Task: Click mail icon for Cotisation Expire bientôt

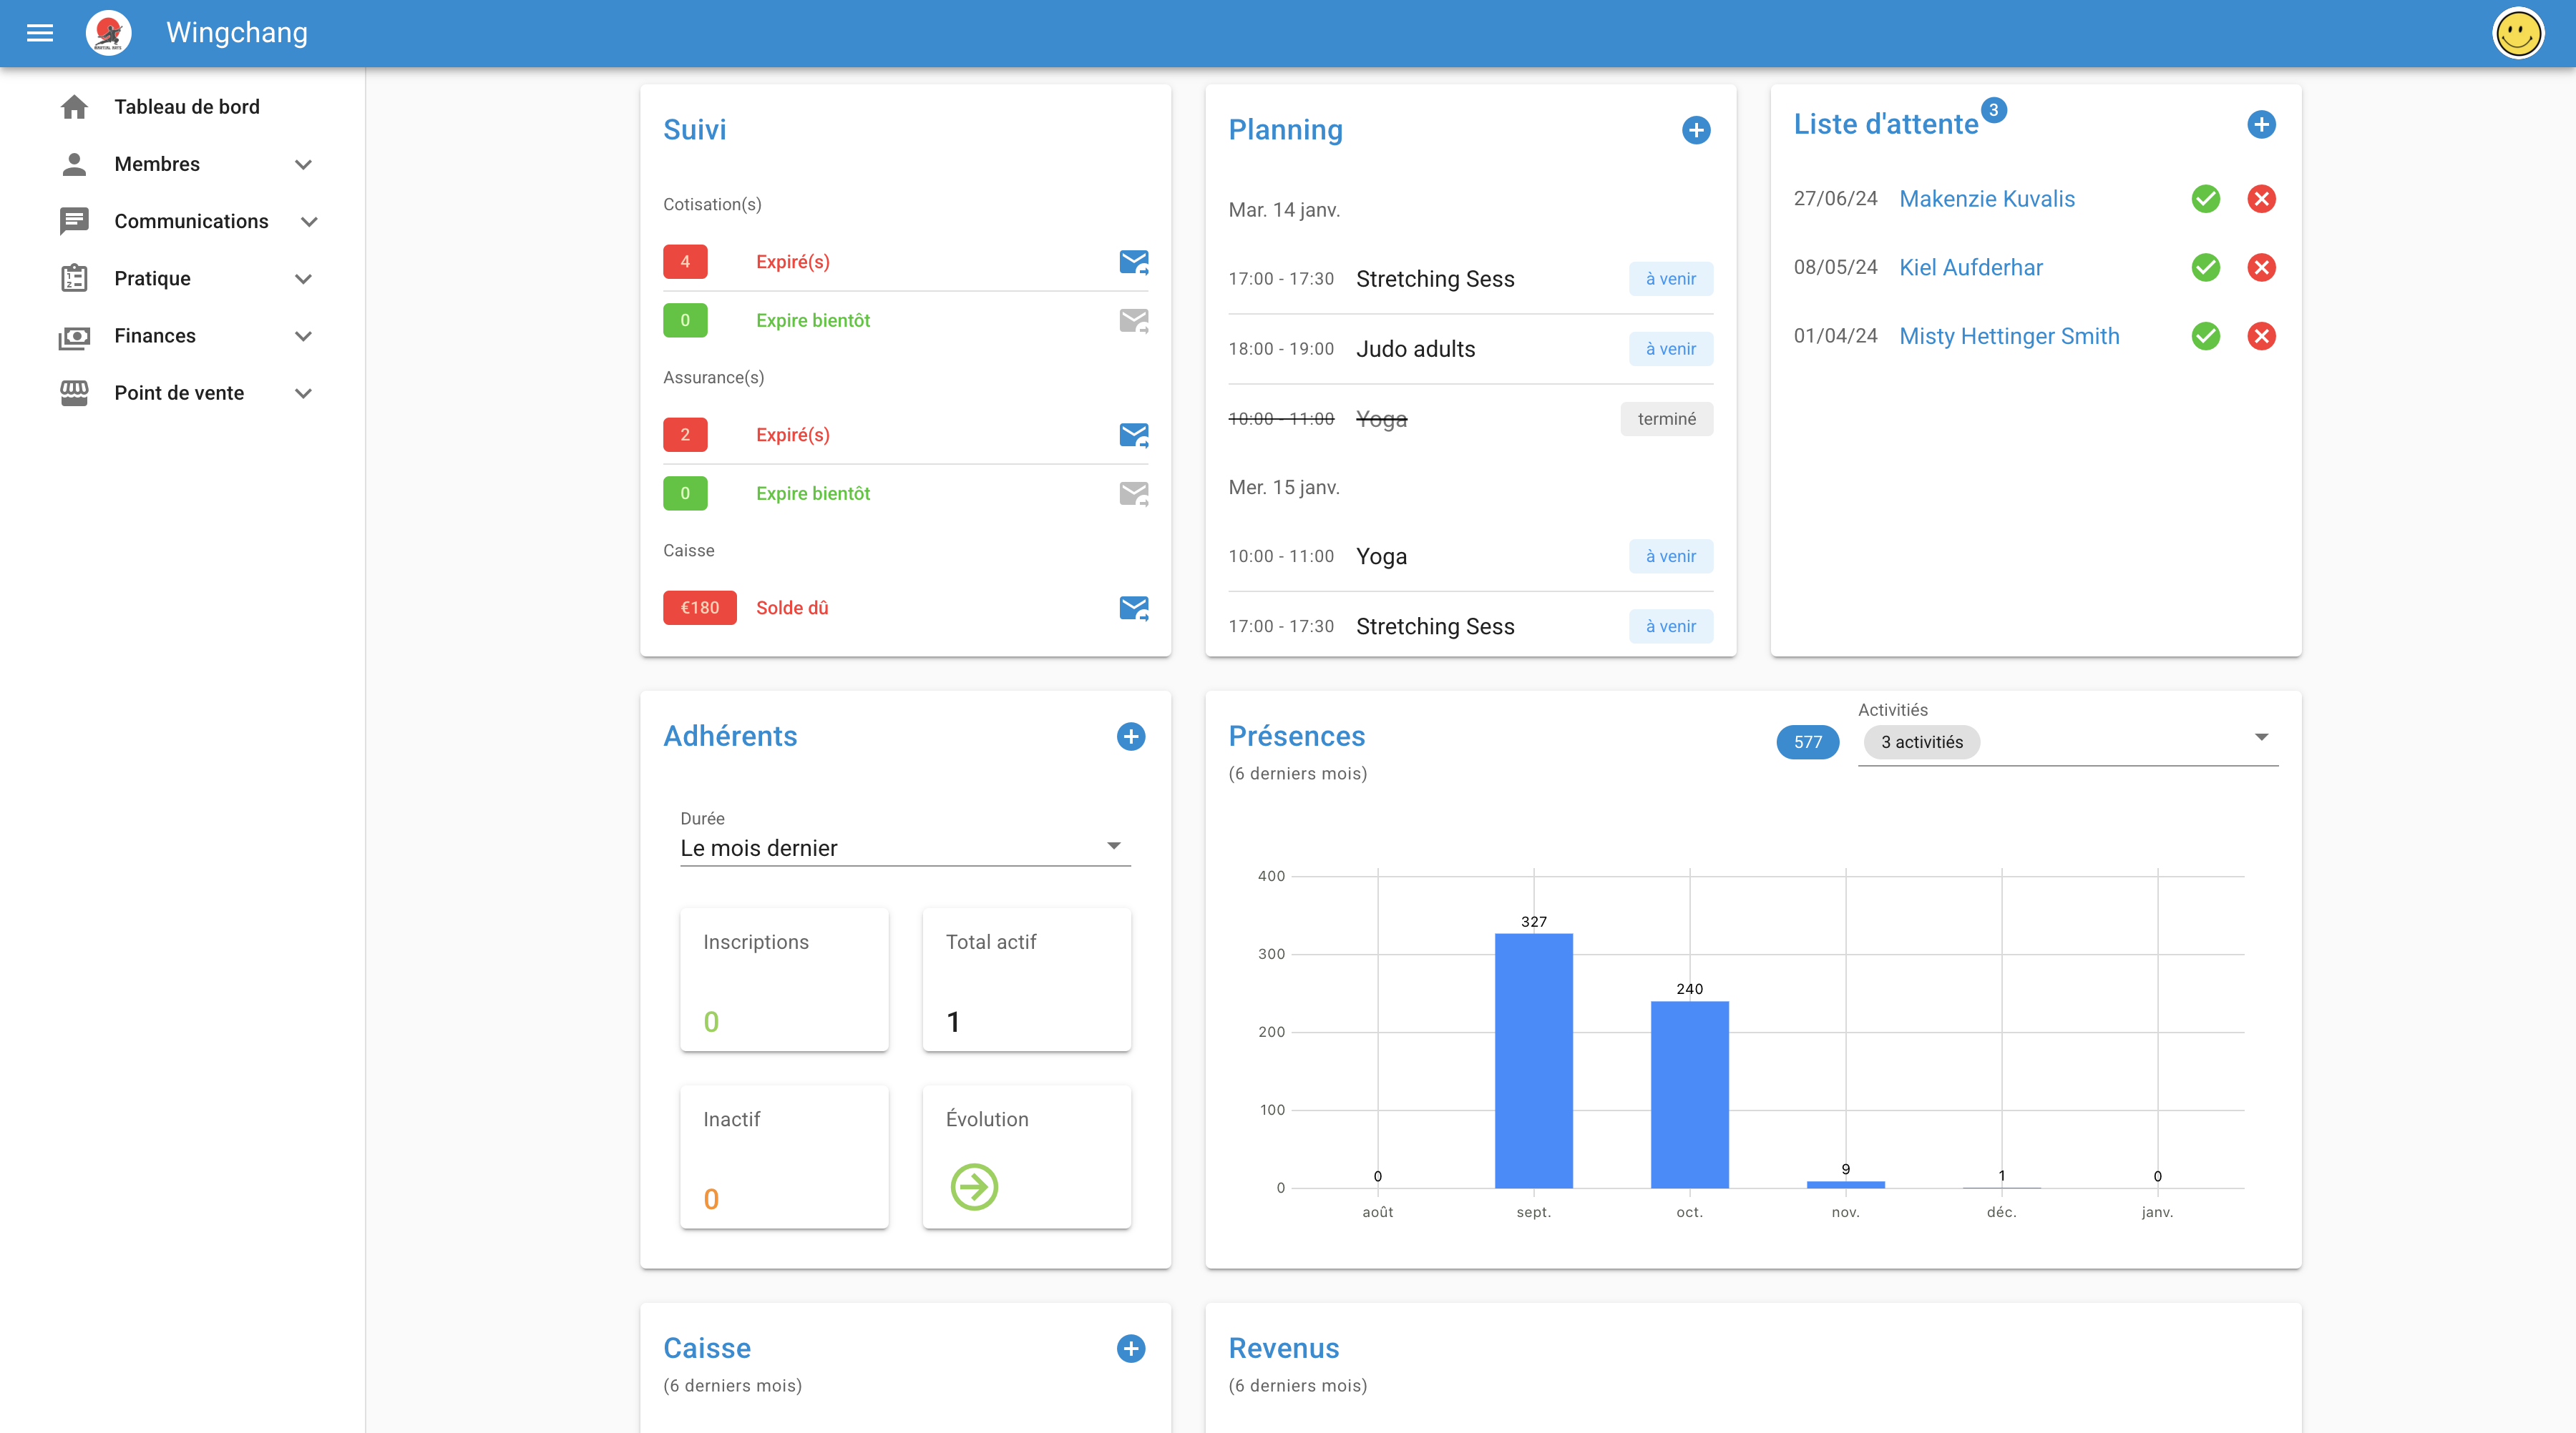Action: [x=1133, y=321]
